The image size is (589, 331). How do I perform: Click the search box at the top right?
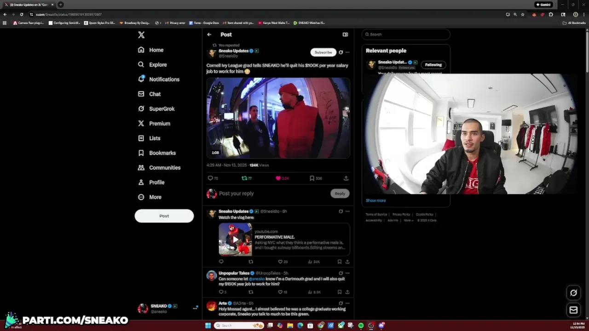pos(405,34)
